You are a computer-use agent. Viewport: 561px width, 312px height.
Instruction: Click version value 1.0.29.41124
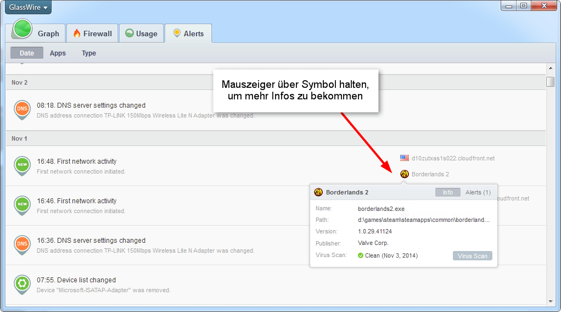[374, 231]
